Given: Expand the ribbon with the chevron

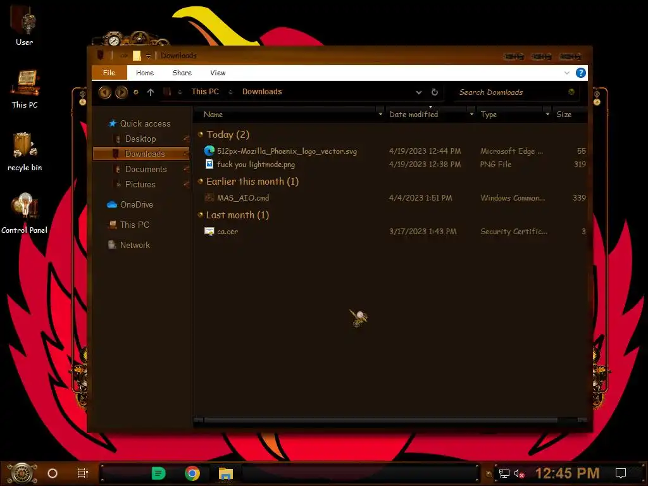Looking at the screenshot, I should click(x=566, y=73).
